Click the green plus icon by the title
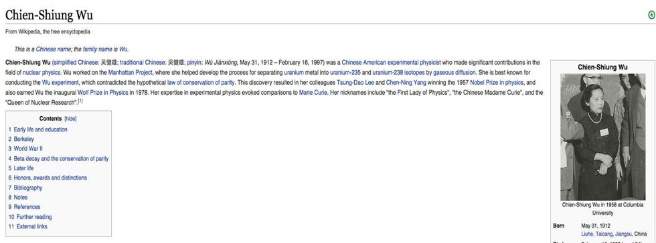 [x=651, y=15]
